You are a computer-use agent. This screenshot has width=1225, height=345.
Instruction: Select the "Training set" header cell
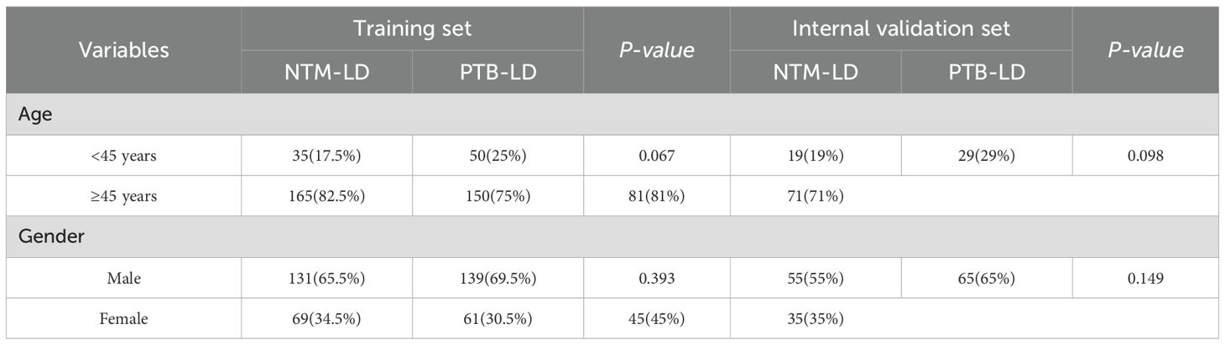click(412, 28)
